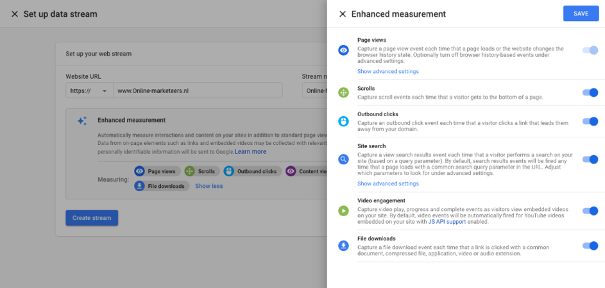Click the blue SAVE button
The image size is (605, 288).
click(581, 13)
